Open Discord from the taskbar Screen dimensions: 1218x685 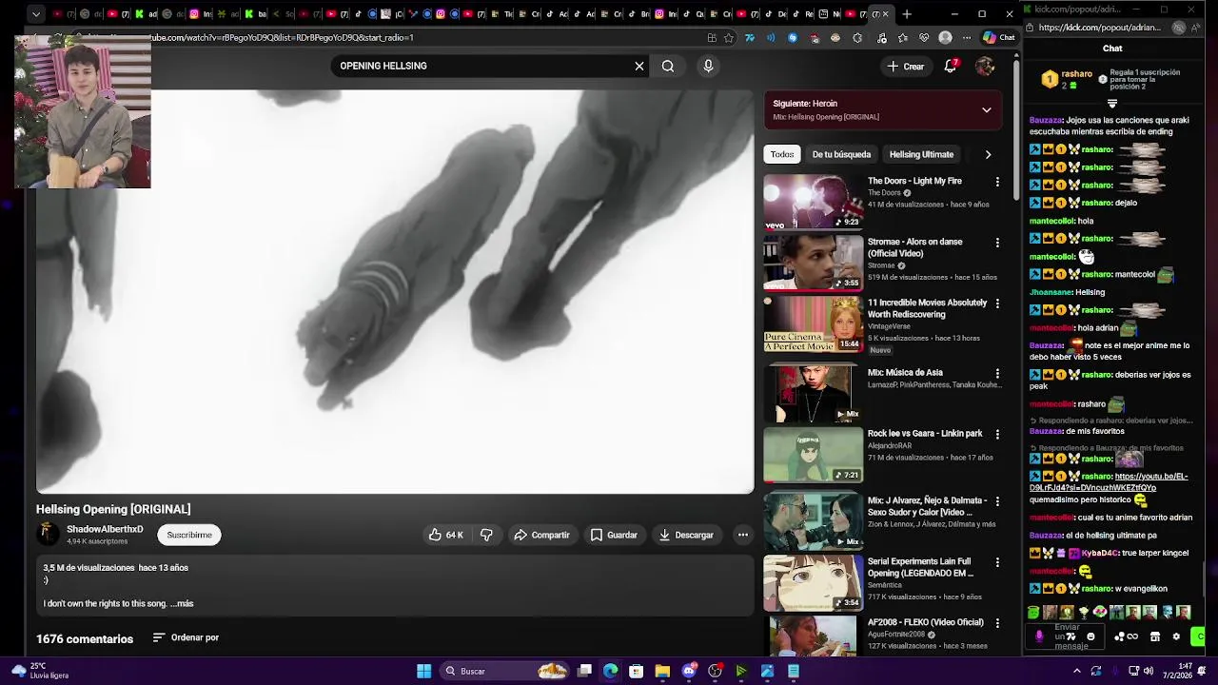689,671
